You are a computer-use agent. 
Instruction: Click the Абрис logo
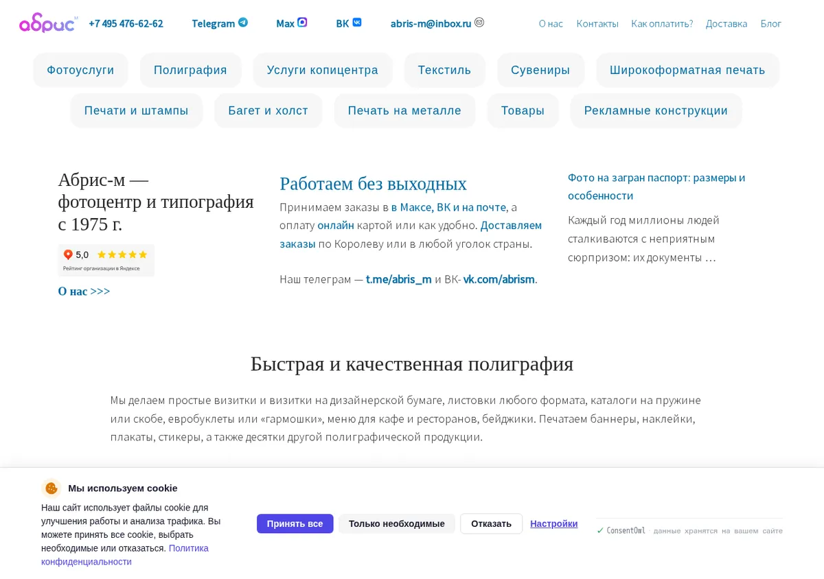point(48,23)
